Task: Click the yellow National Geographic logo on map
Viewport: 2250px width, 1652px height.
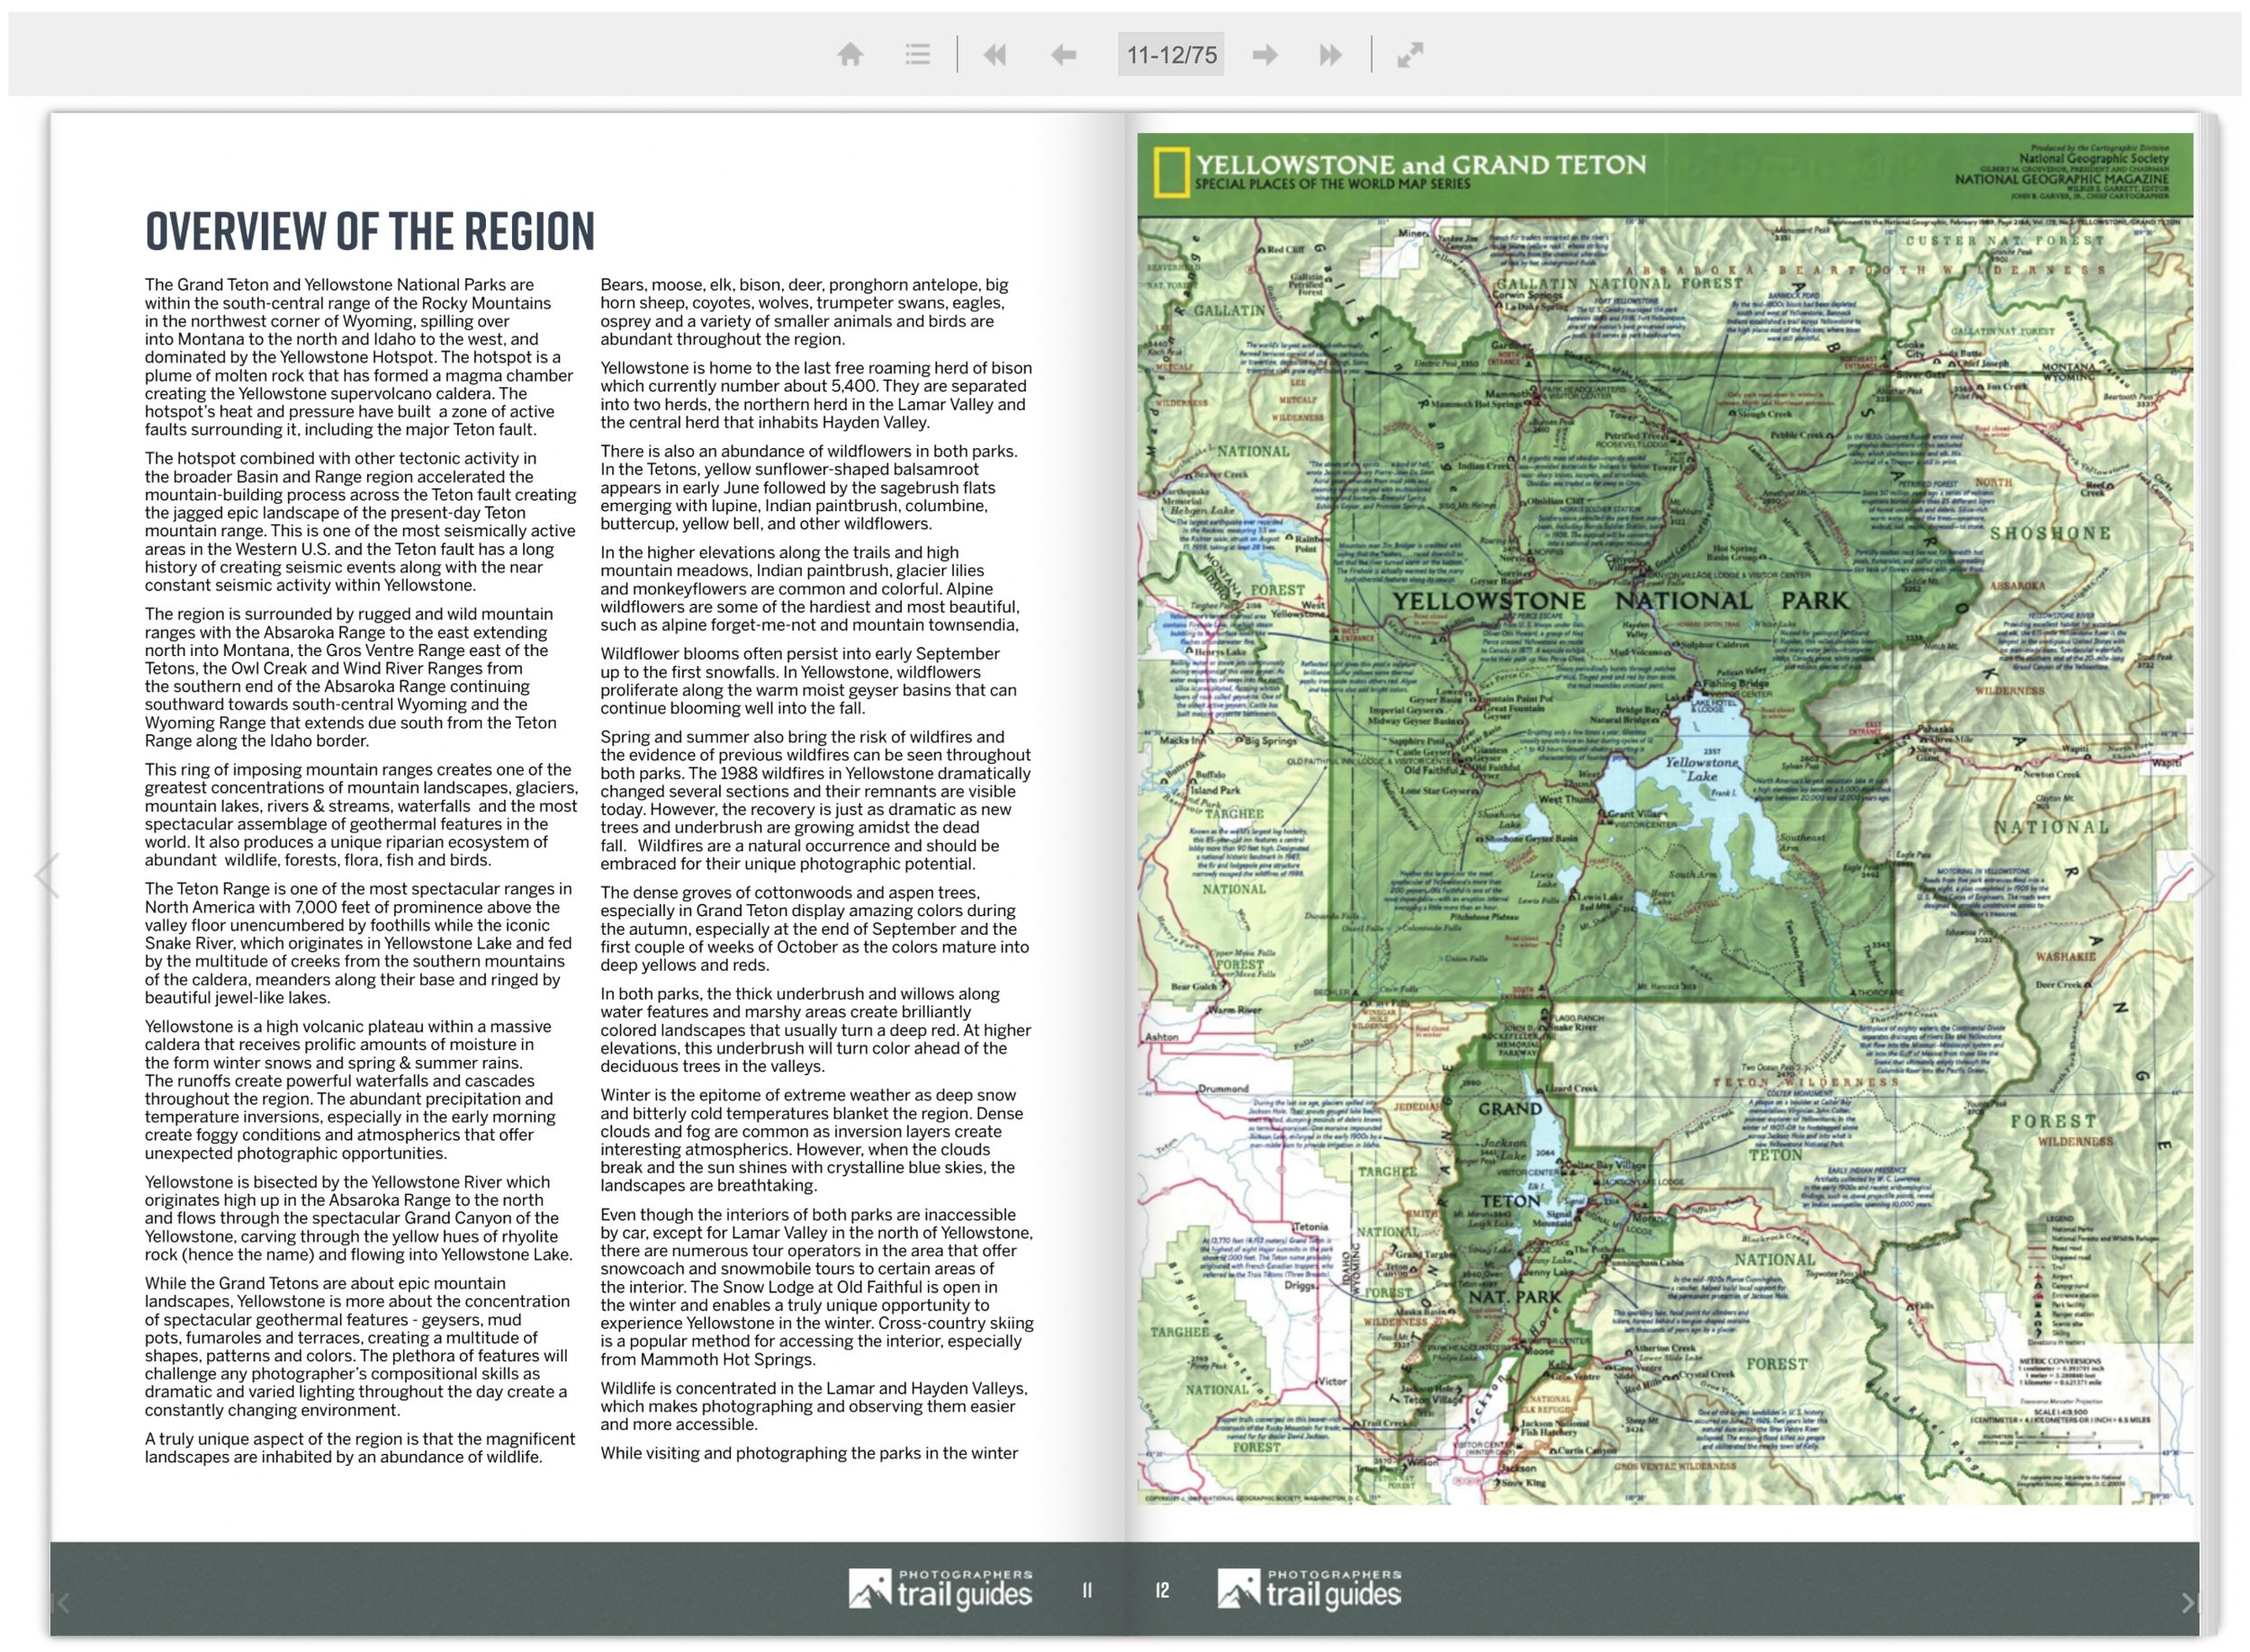Action: coord(1171,172)
